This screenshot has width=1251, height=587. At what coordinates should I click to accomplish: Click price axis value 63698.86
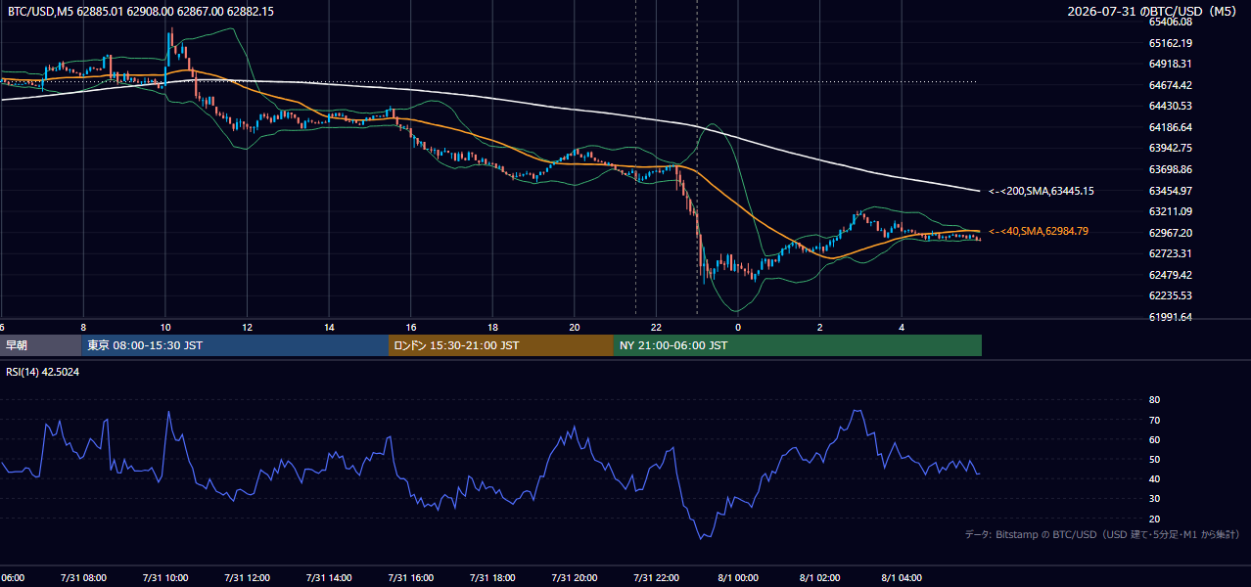1170,169
